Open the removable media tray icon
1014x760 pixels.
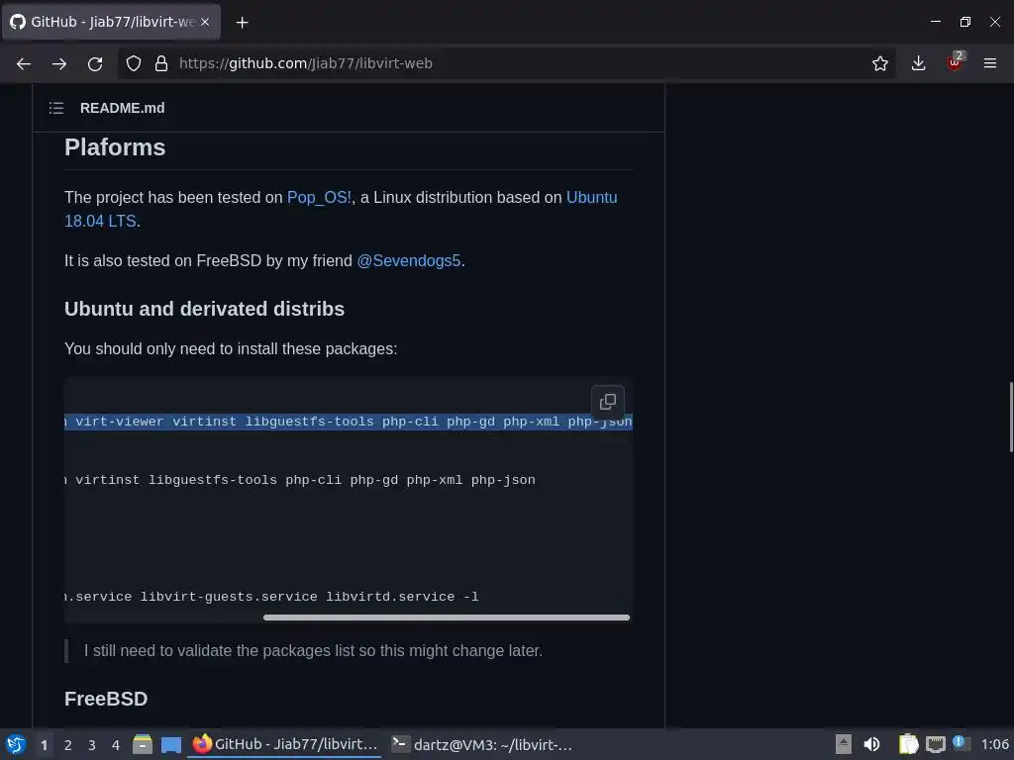(844, 744)
